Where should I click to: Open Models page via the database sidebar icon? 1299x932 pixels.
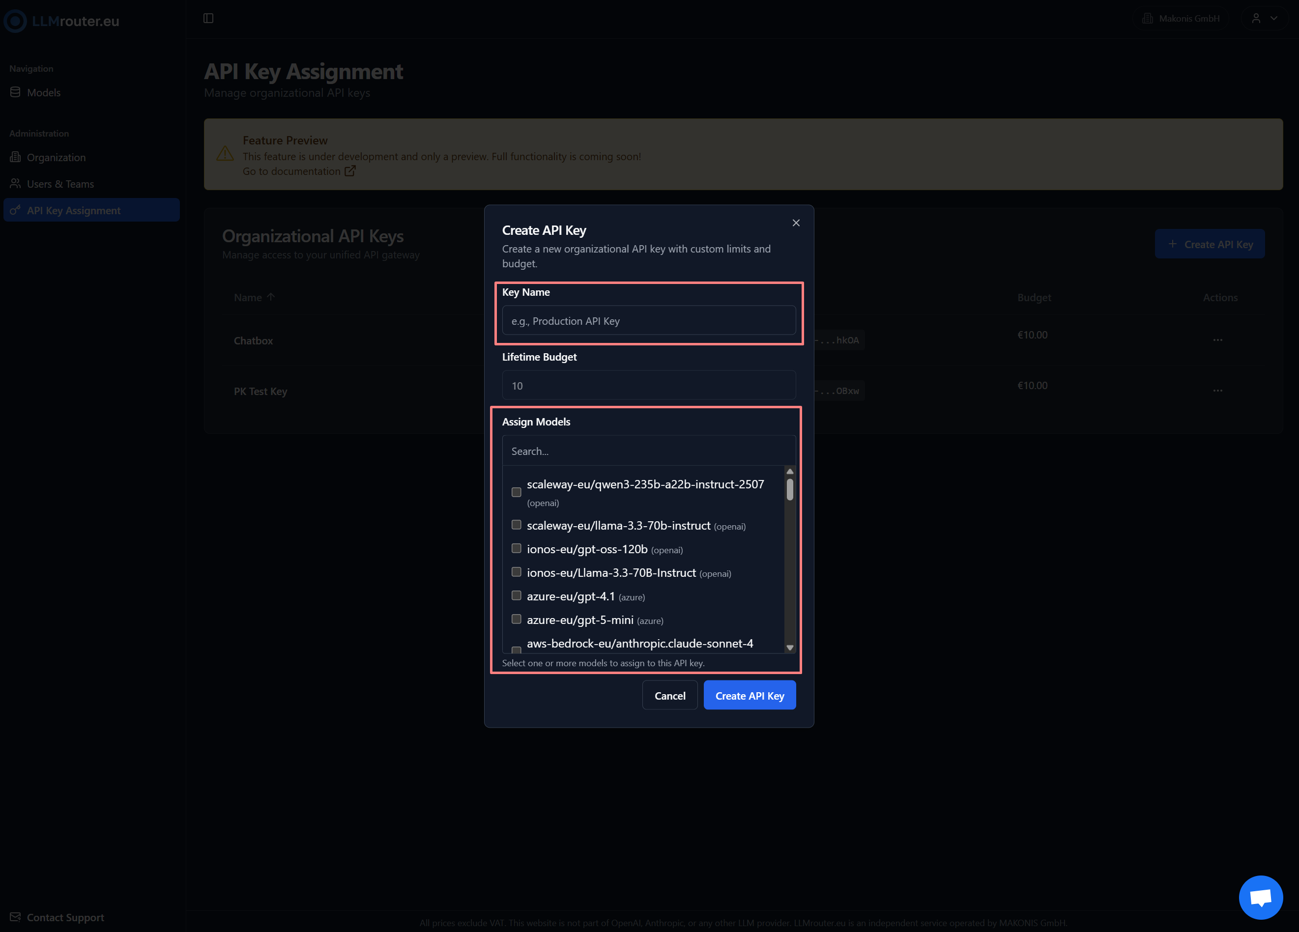click(x=15, y=92)
